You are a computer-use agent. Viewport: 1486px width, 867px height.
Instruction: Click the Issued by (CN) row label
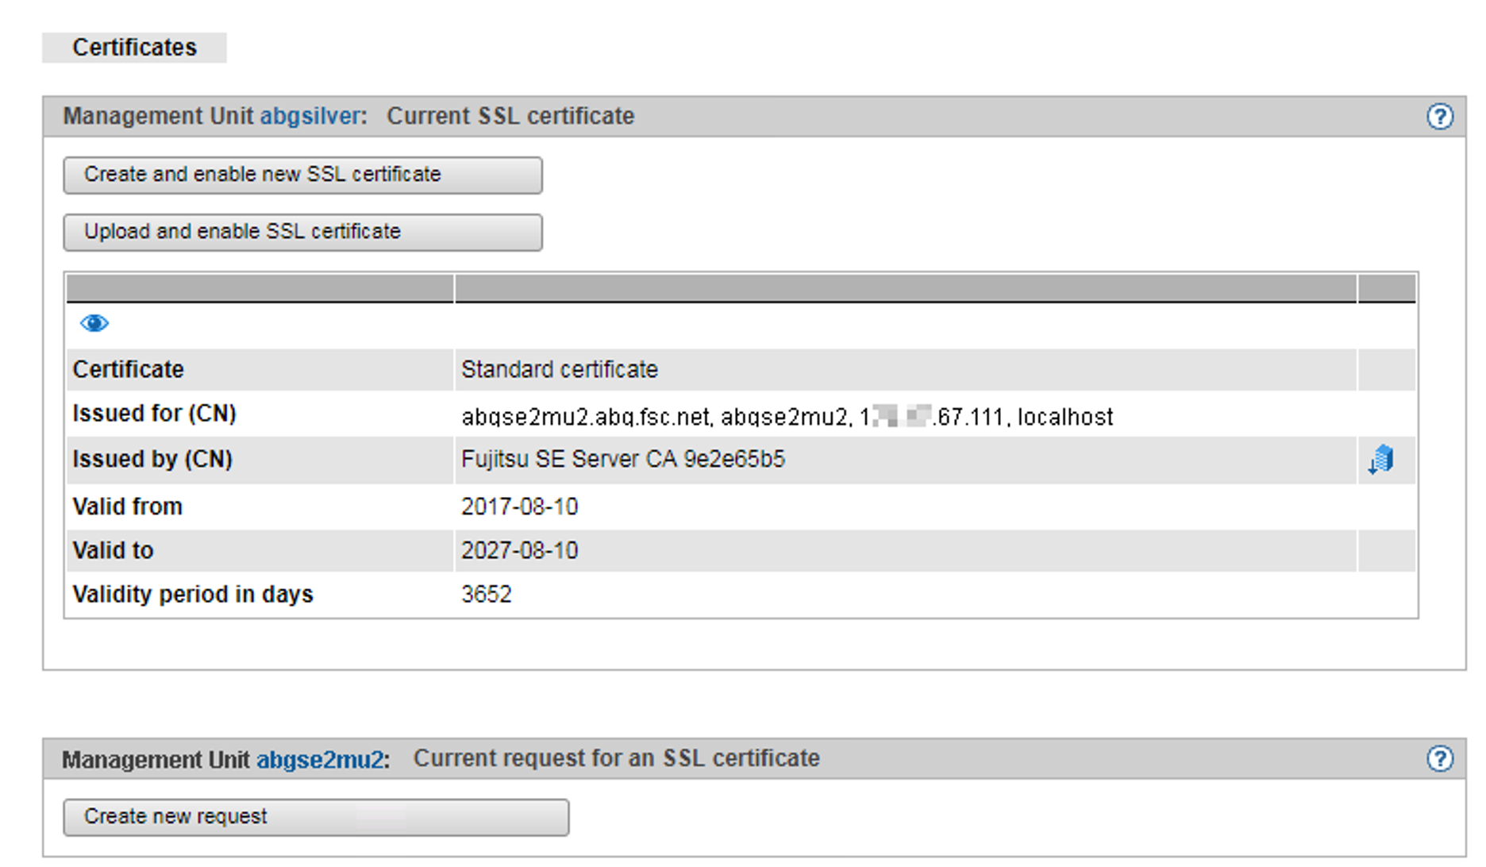click(x=152, y=460)
